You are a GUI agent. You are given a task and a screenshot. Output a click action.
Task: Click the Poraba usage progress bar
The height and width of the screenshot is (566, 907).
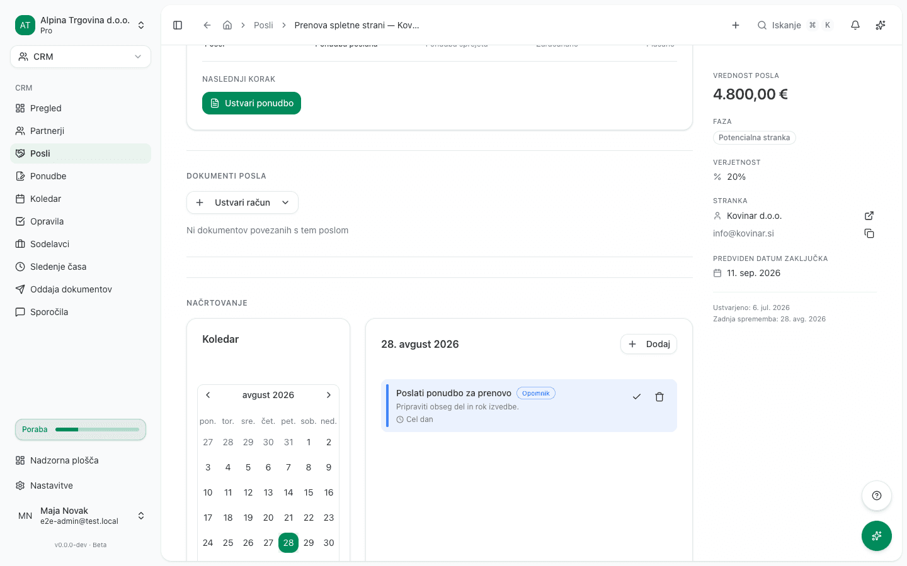(x=81, y=430)
